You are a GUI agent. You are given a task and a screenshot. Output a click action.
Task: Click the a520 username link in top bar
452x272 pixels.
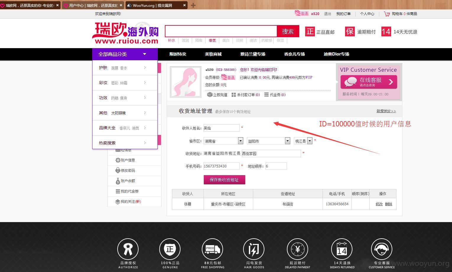[315, 14]
